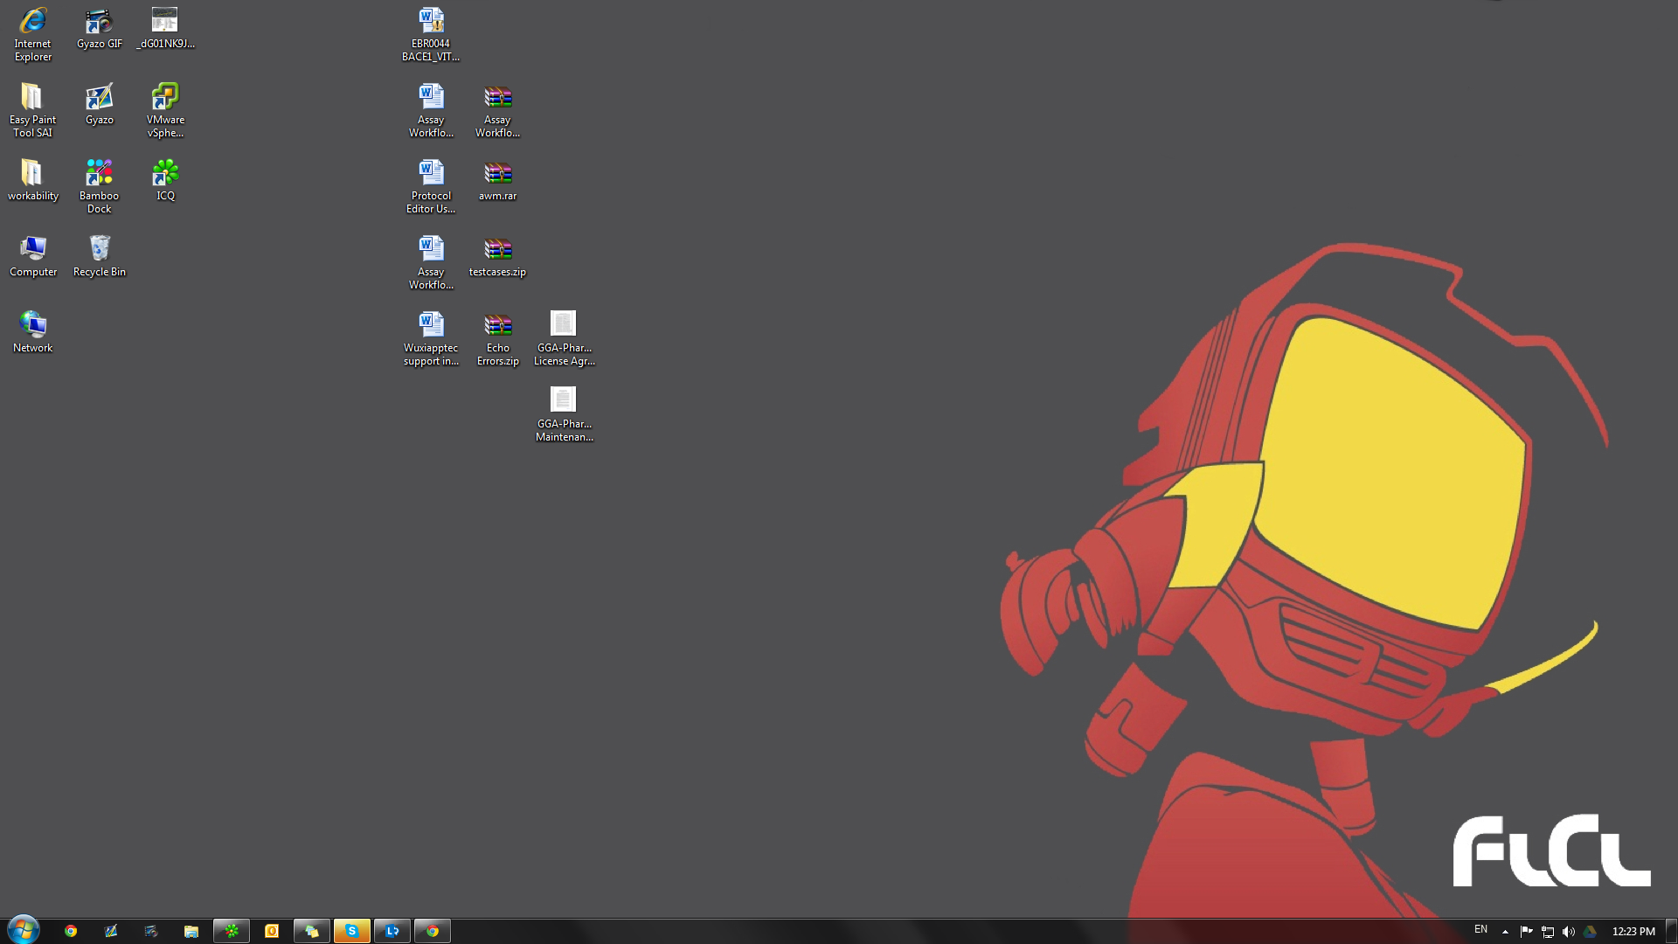The width and height of the screenshot is (1678, 944).
Task: Select the GGA-Phar Maintenance file
Action: pos(564,415)
